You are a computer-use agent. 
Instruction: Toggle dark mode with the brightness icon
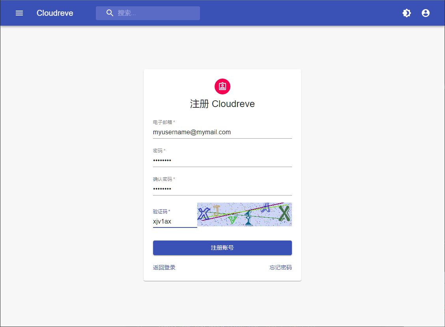tap(407, 13)
